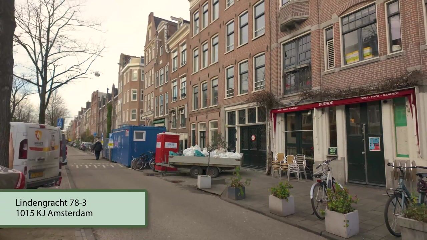
Task: Expand the blue construction container window shutter
Action: tap(140, 135)
